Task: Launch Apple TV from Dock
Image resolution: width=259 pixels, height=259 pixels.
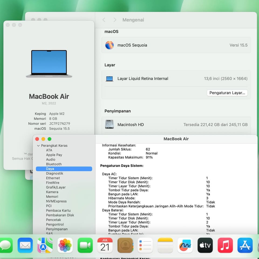Action: pos(205,245)
